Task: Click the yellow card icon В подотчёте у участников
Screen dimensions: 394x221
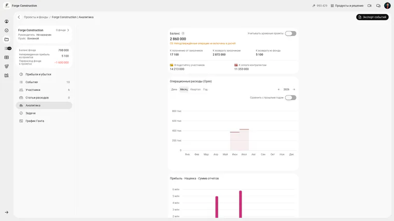Action: [172, 65]
